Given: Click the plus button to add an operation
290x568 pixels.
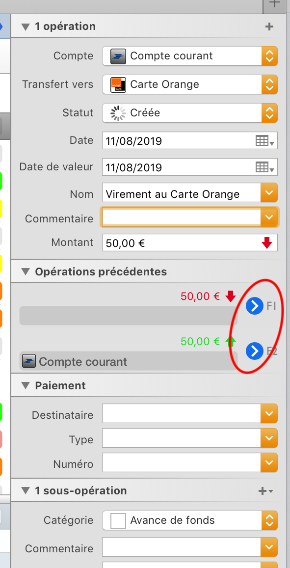Looking at the screenshot, I should [x=269, y=27].
